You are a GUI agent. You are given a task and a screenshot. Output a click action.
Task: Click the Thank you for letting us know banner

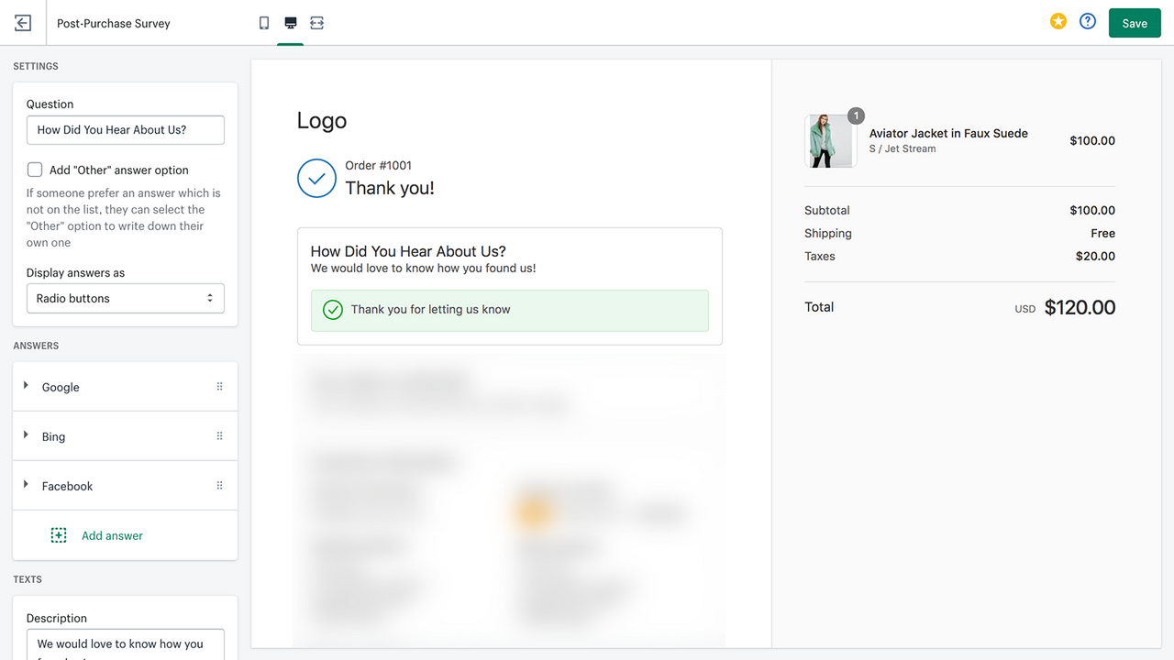coord(510,310)
